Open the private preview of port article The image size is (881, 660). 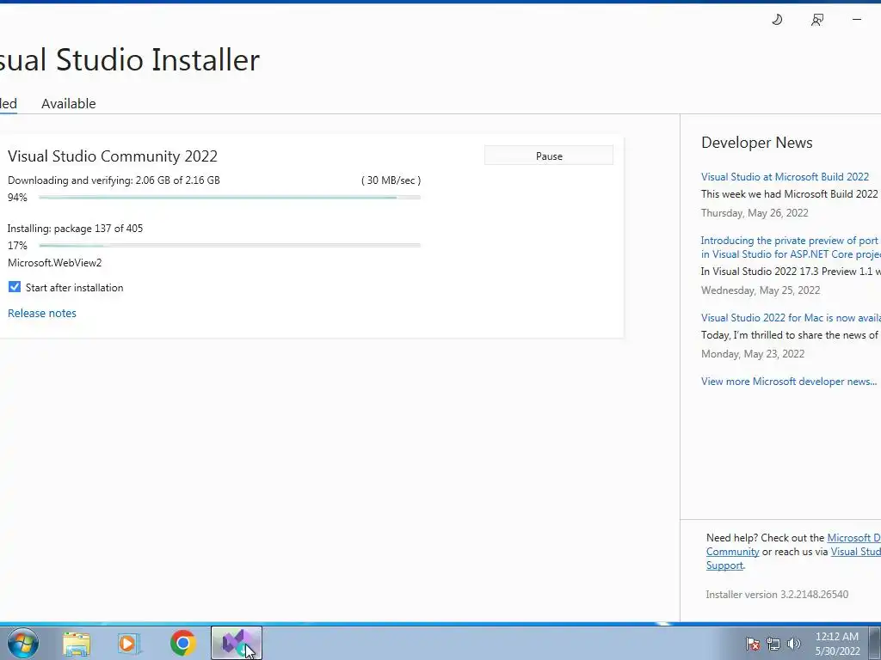pos(791,247)
